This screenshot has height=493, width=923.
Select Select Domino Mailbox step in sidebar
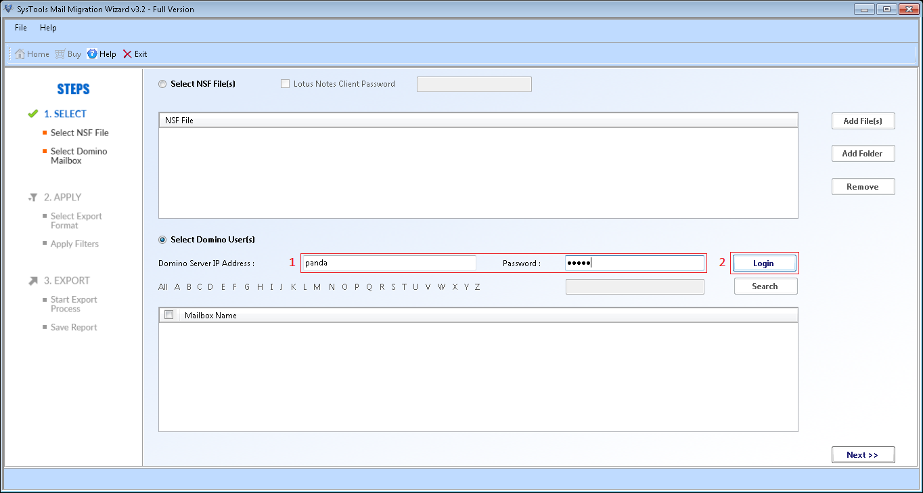(x=78, y=156)
